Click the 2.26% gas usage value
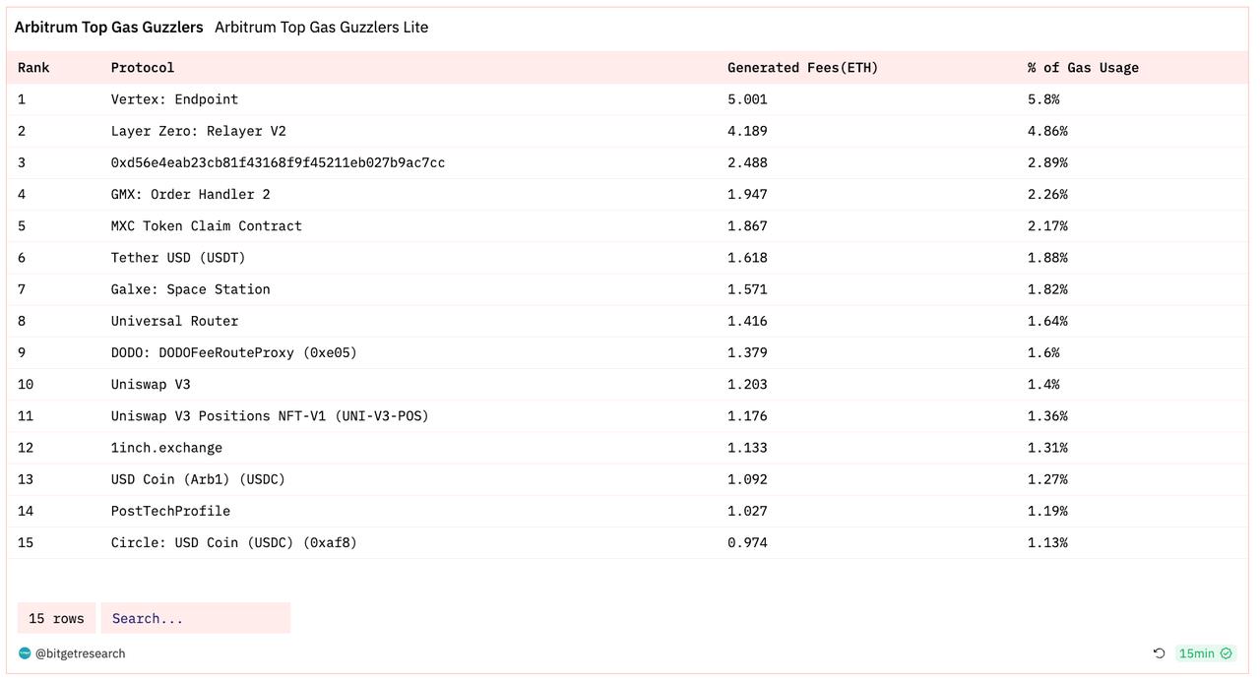Viewport: 1260px width, 682px height. tap(1047, 194)
